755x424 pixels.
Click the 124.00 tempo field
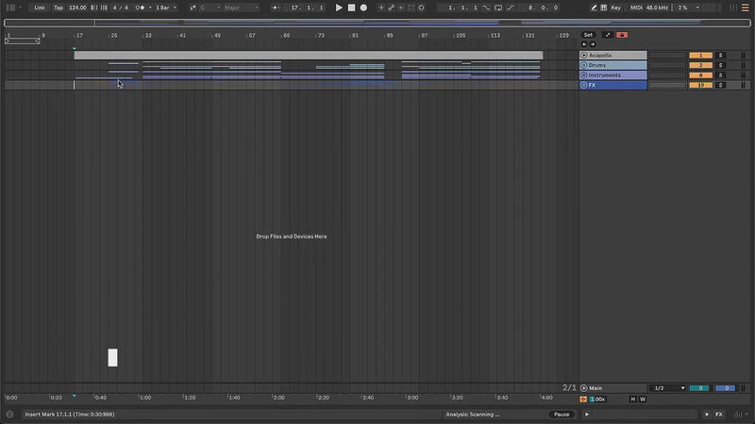click(x=77, y=8)
